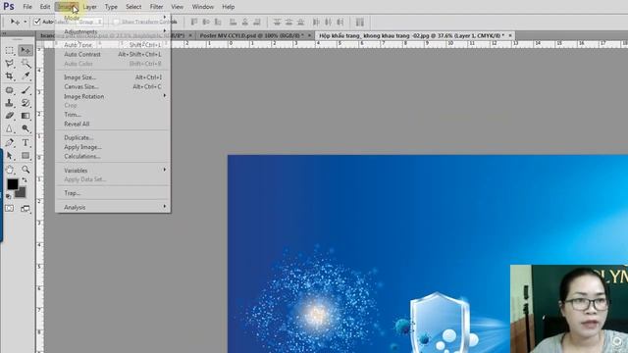Open the File menu

click(27, 7)
